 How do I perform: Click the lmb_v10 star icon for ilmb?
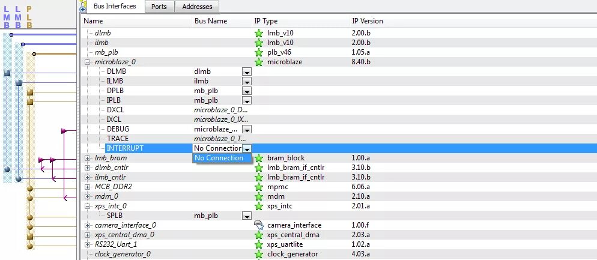click(x=259, y=43)
